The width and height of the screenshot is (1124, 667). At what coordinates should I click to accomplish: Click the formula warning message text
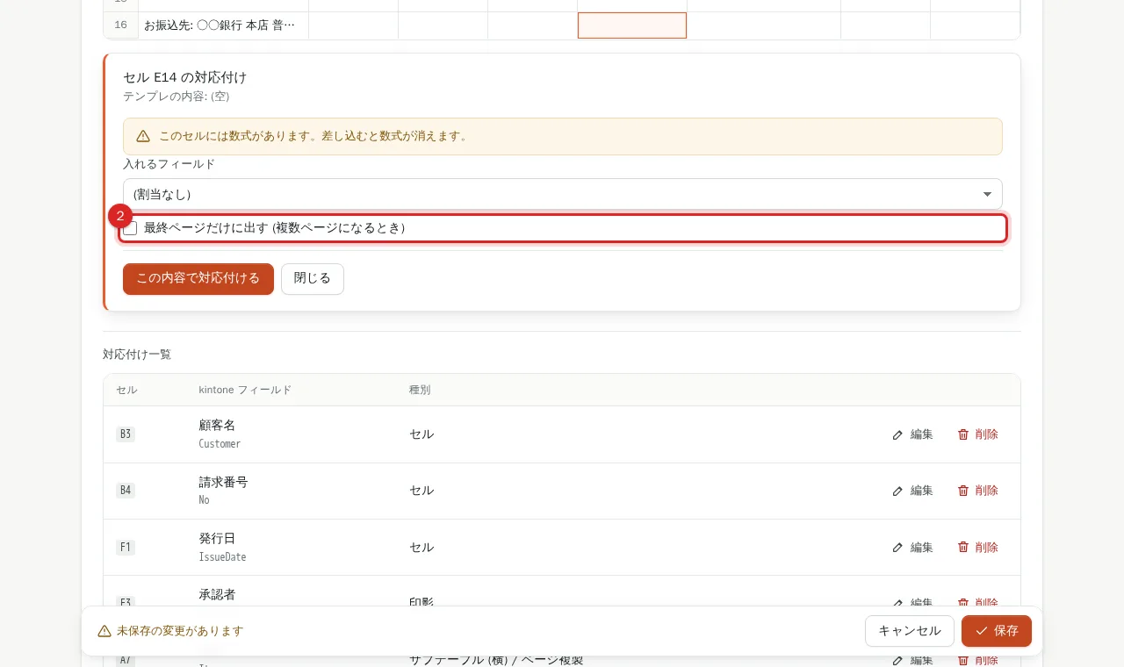[314, 136]
